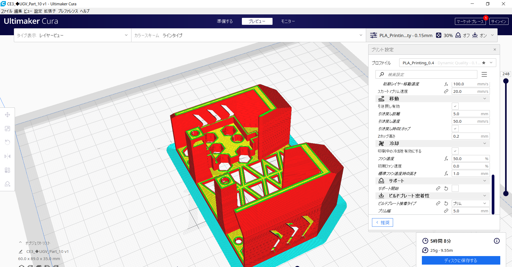Click the layer number 248 field
Screen dimensions: 512x267
pos(506,74)
